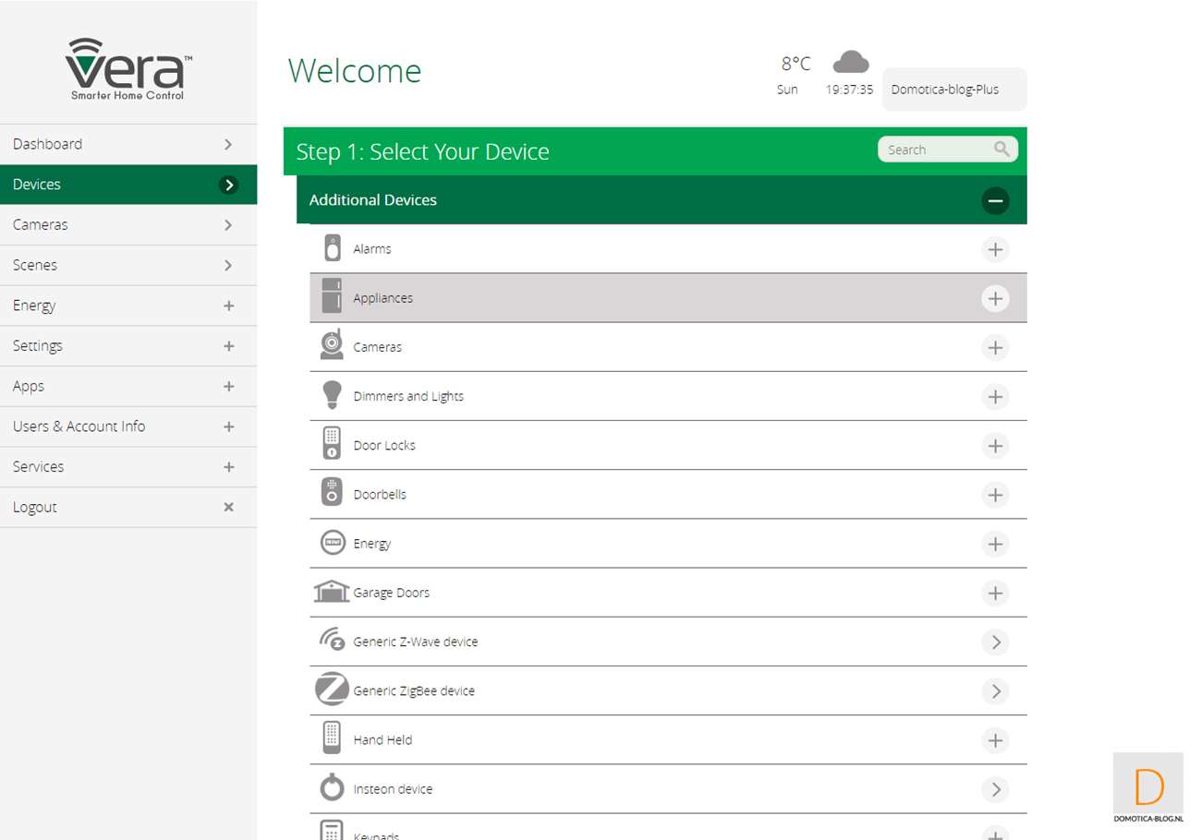Click the magnifier icon in the search box
The width and height of the screenshot is (1201, 840).
tap(1001, 150)
